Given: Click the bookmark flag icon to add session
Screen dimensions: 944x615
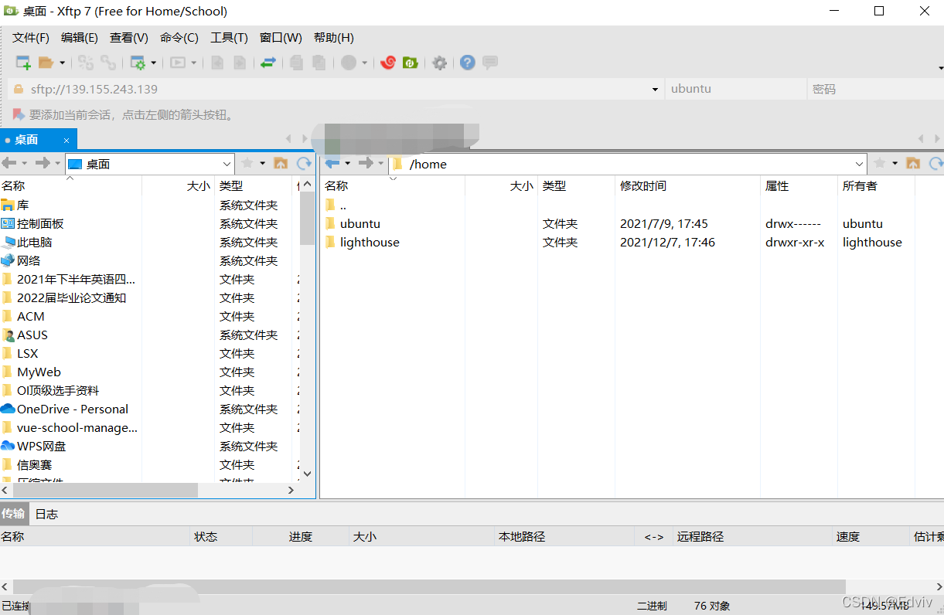Looking at the screenshot, I should [19, 114].
